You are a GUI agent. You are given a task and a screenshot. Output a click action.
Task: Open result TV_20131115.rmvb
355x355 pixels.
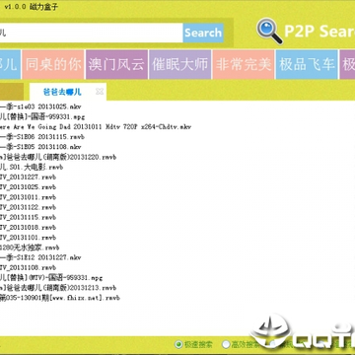(28, 218)
